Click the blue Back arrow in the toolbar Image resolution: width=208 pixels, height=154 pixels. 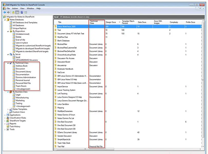(5, 12)
